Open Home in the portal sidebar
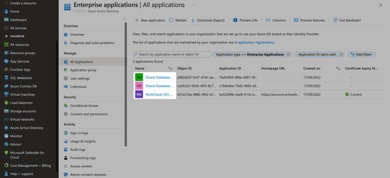This screenshot has height=178, width=390. point(15,11)
